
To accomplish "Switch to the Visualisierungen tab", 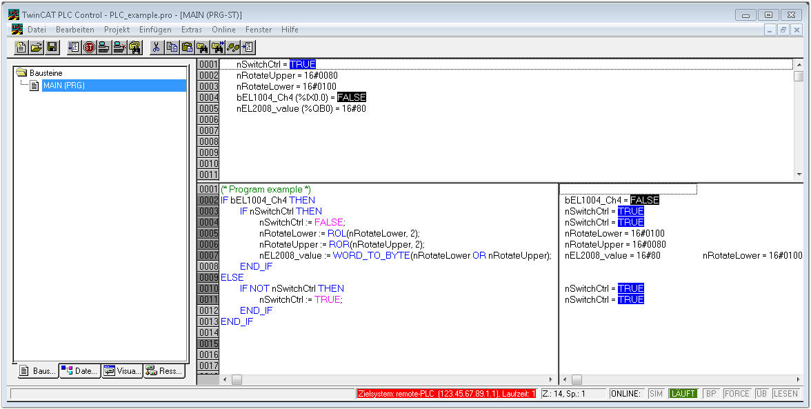I will coord(122,371).
